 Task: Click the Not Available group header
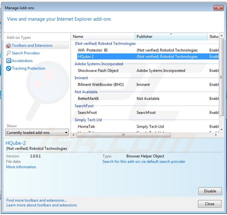tap(86, 92)
